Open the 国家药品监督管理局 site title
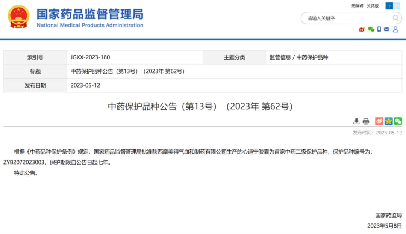Image resolution: width=406 pixels, height=234 pixels. pyautogui.click(x=90, y=14)
